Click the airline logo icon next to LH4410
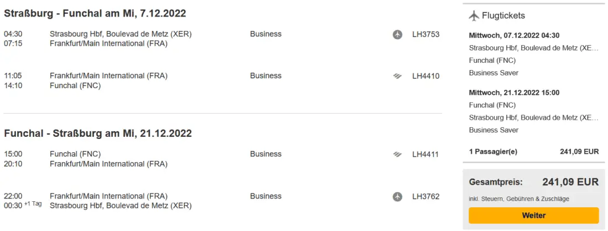Image resolution: width=608 pixels, height=231 pixels. pos(397,76)
